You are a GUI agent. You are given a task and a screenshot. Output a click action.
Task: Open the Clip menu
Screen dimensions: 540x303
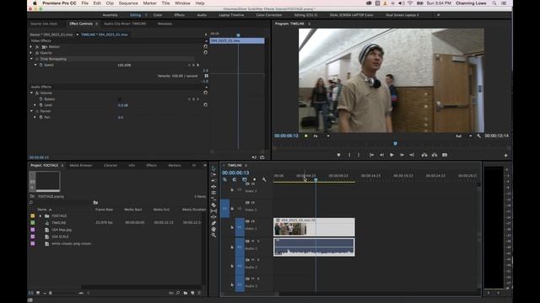pos(110,3)
